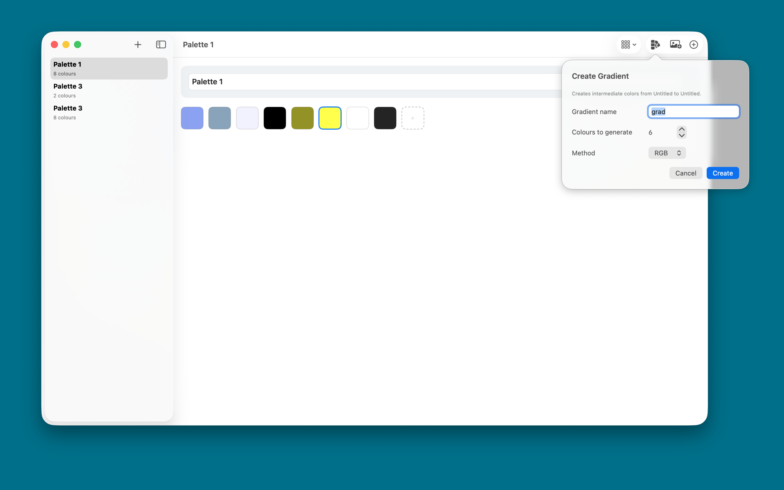
Task: Click the stepper up arrow for colours
Action: (x=681, y=129)
